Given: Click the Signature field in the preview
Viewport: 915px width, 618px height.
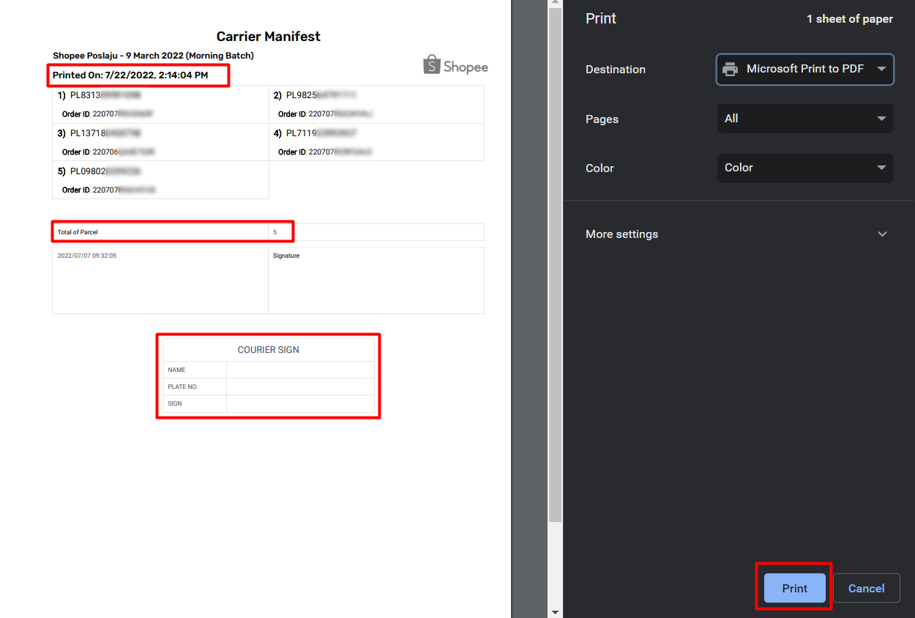Looking at the screenshot, I should click(x=376, y=280).
